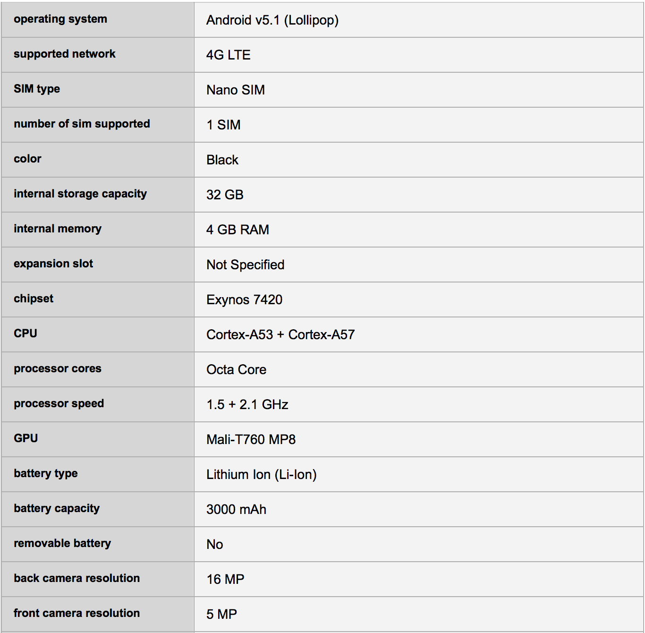Click the 'operating system' label cell
This screenshot has width=645, height=633.
[x=60, y=19]
